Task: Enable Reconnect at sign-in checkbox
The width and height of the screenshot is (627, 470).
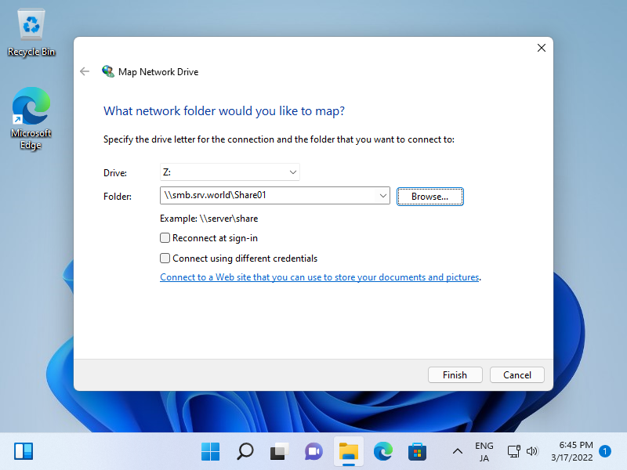Action: coord(165,238)
